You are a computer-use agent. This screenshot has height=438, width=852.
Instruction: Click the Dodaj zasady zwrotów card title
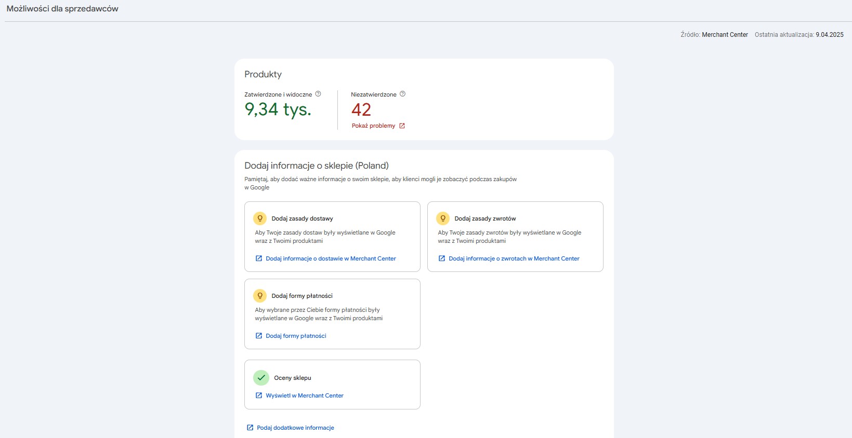(485, 218)
